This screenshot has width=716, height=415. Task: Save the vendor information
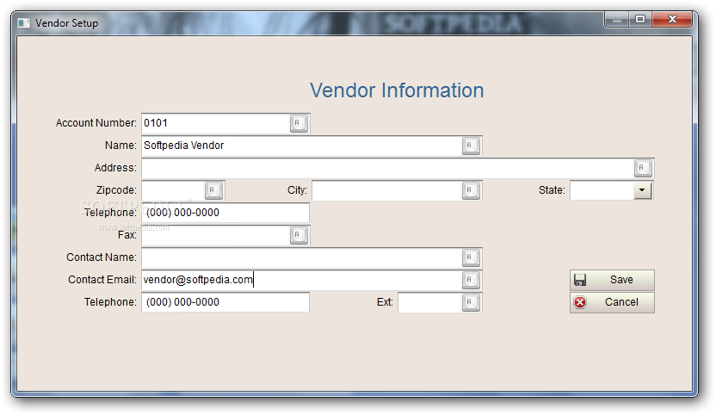pyautogui.click(x=612, y=280)
